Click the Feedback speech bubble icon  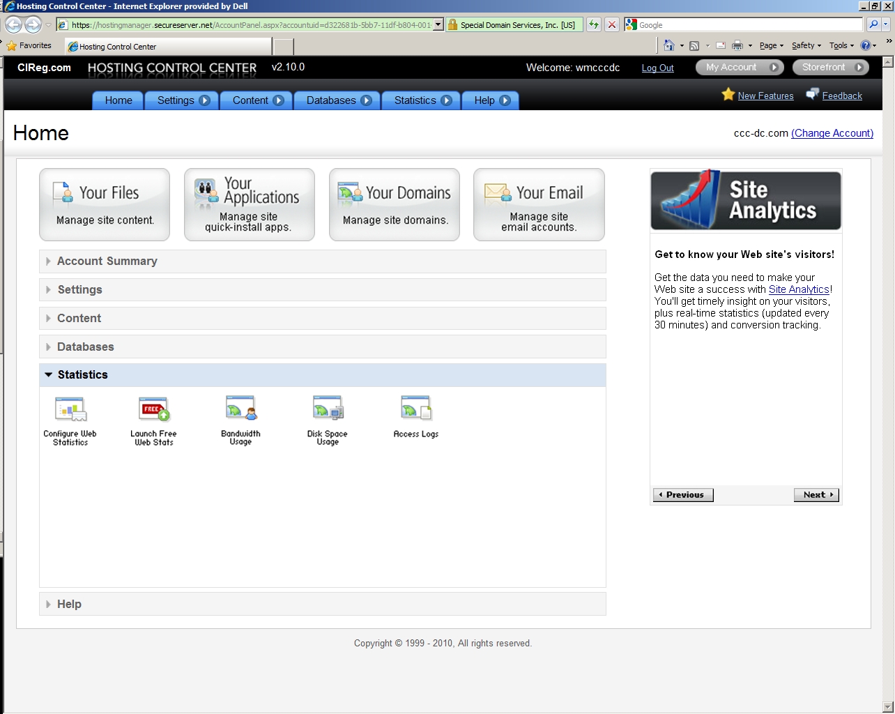pos(813,94)
